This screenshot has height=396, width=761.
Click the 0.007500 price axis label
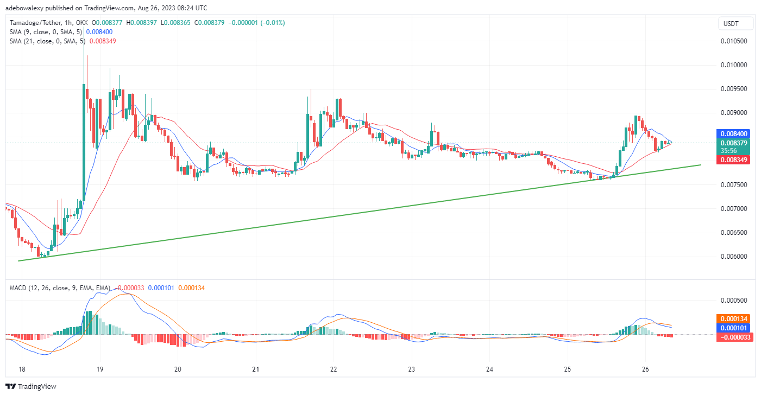[x=734, y=185]
